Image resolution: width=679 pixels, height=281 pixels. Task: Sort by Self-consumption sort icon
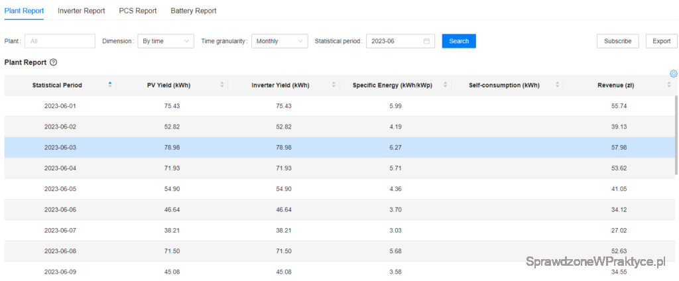coord(557,85)
